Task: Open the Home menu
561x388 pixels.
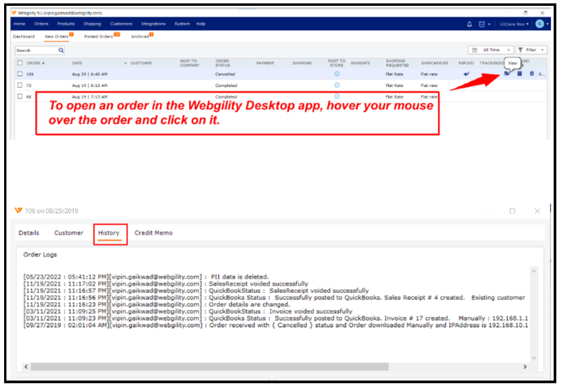Action: tap(19, 24)
